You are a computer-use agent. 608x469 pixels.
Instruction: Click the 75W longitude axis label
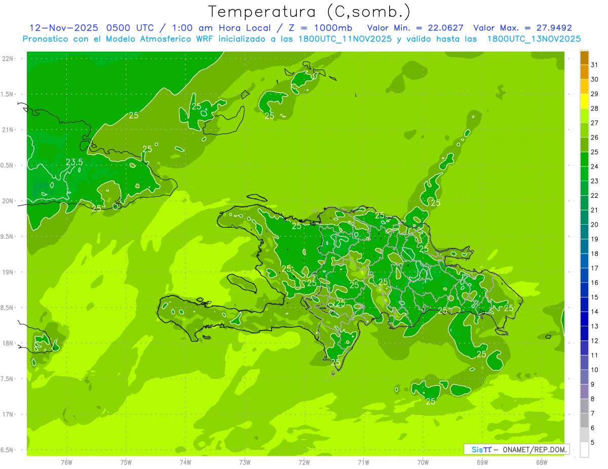(126, 462)
